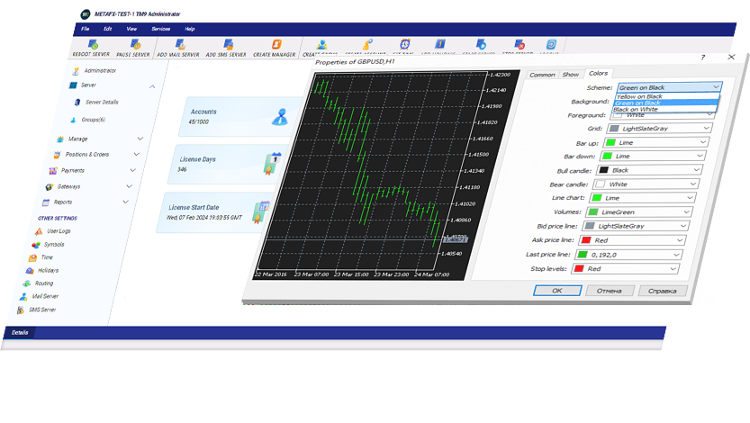The width and height of the screenshot is (750, 423).
Task: Click the Отмена cancel button
Action: 610,291
